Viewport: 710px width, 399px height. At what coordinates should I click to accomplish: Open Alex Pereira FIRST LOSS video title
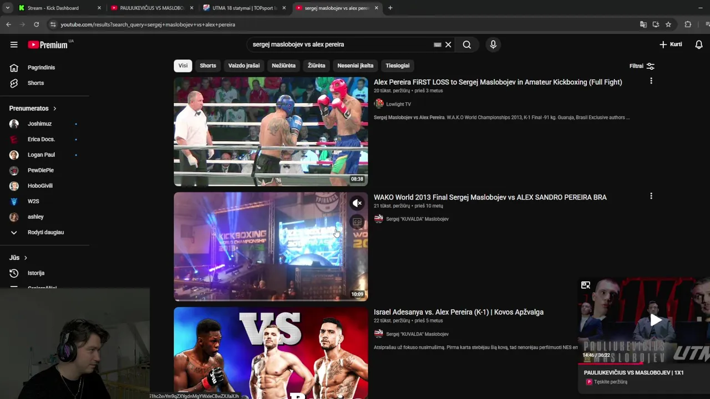[498, 82]
